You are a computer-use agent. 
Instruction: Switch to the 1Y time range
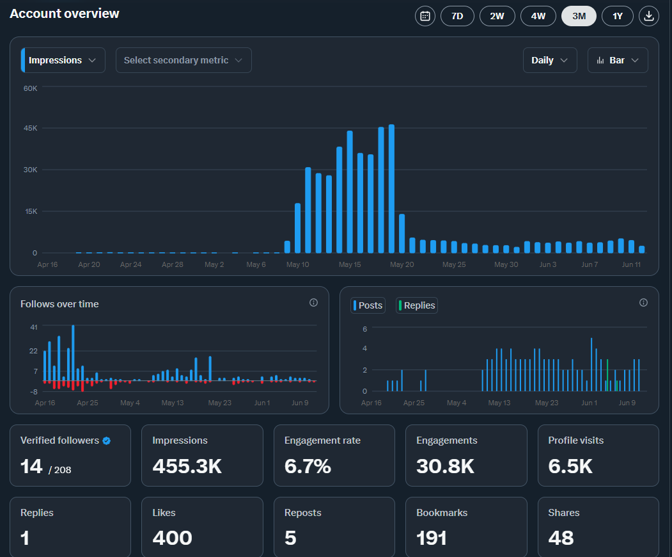[618, 16]
